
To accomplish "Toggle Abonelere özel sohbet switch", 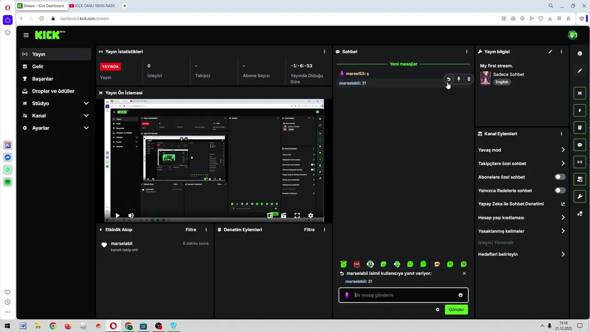I will click(560, 177).
